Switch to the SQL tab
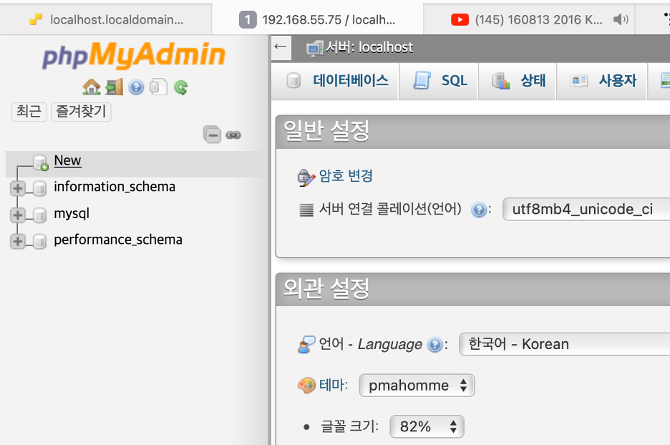Viewport: 670px width, 445px height. click(x=439, y=81)
